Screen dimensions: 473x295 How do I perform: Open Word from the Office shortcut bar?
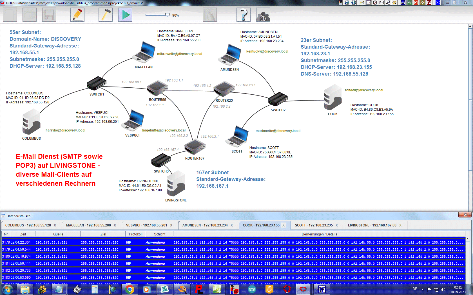pyautogui.click(x=403, y=3)
